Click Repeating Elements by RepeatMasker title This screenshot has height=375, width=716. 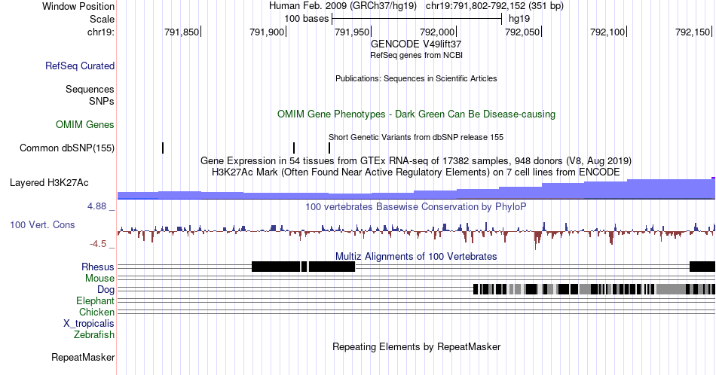point(416,346)
